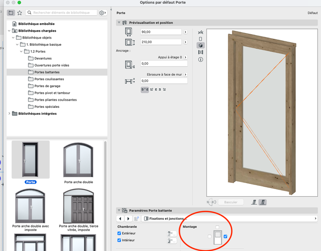
Task: Collapse the 1. Bibliothèque basique folder
Action: (17, 45)
